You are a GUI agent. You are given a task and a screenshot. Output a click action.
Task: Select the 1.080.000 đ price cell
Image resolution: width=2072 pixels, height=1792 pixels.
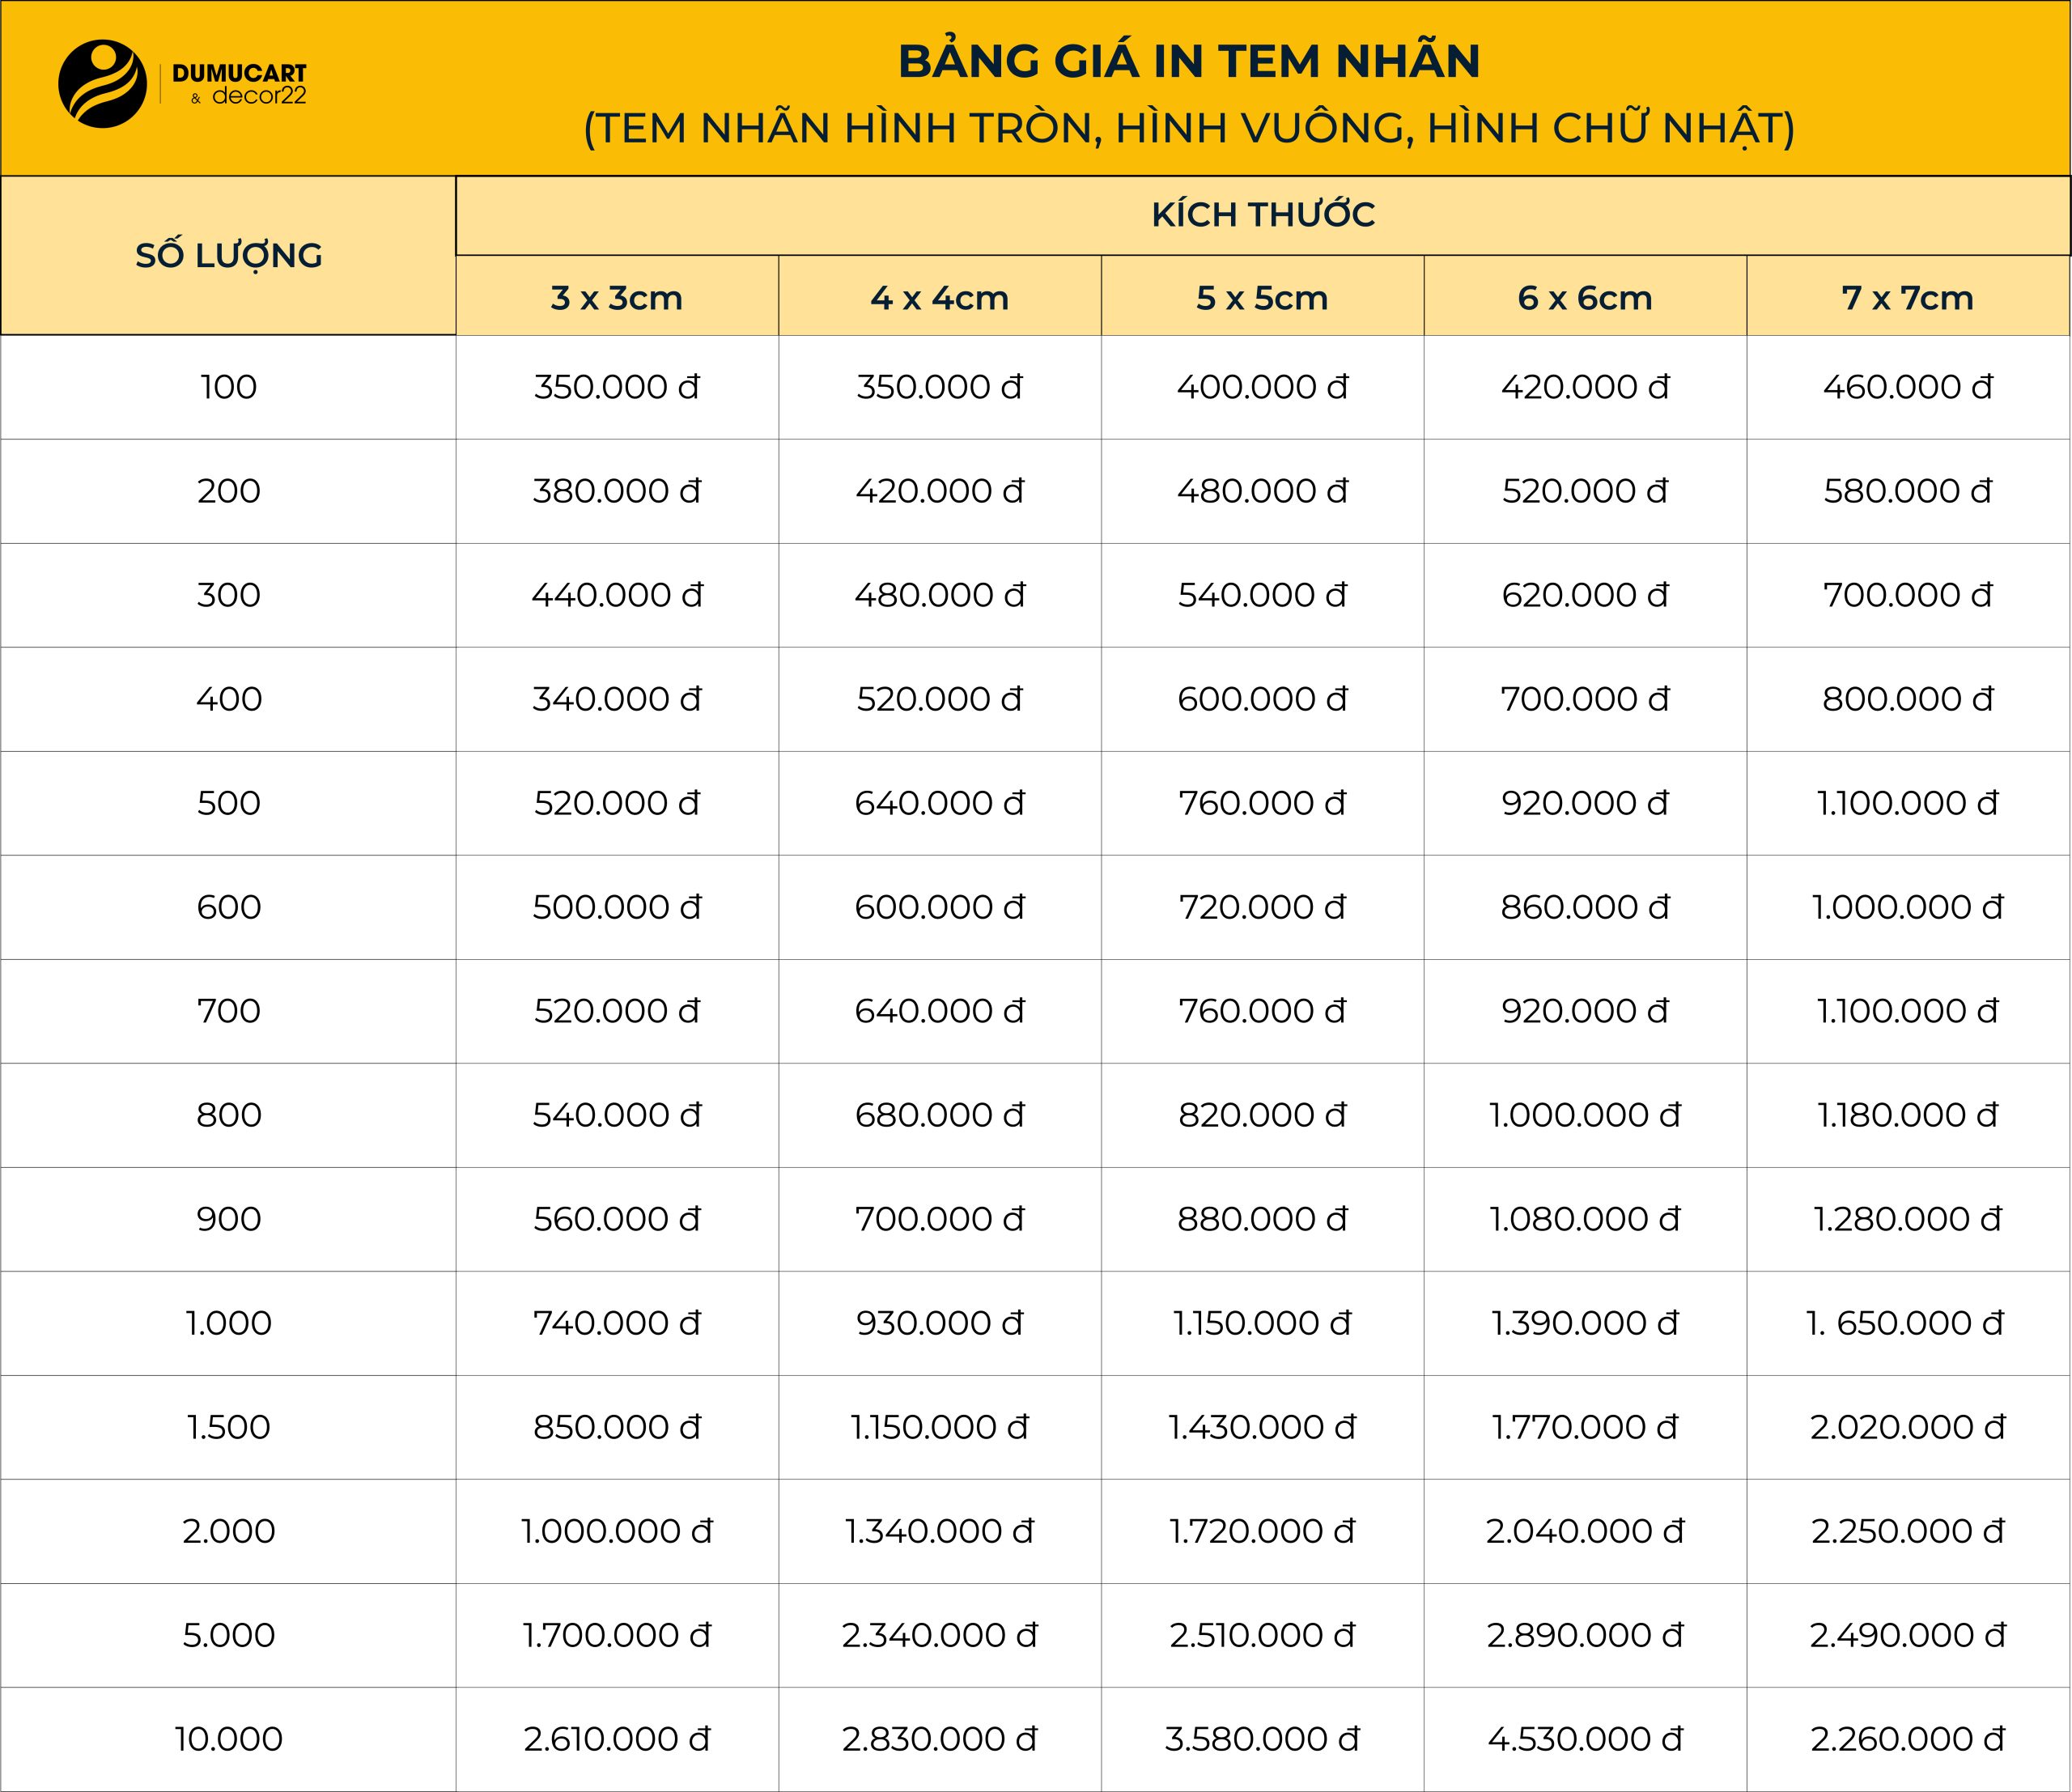tap(1585, 1219)
